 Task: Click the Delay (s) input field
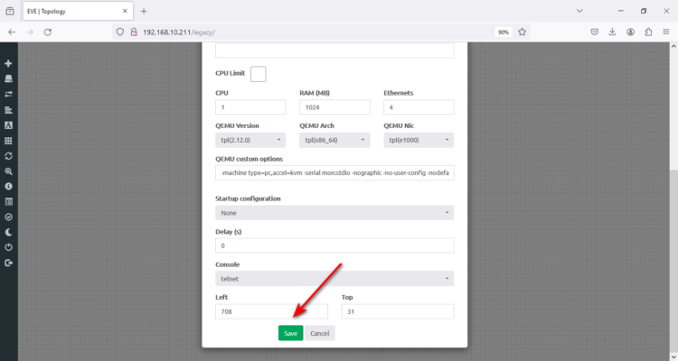(334, 245)
